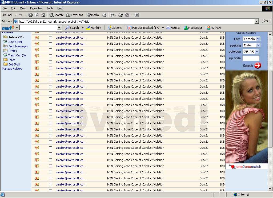The image size is (273, 198).
Task: Open the File menu
Action: 5,8
